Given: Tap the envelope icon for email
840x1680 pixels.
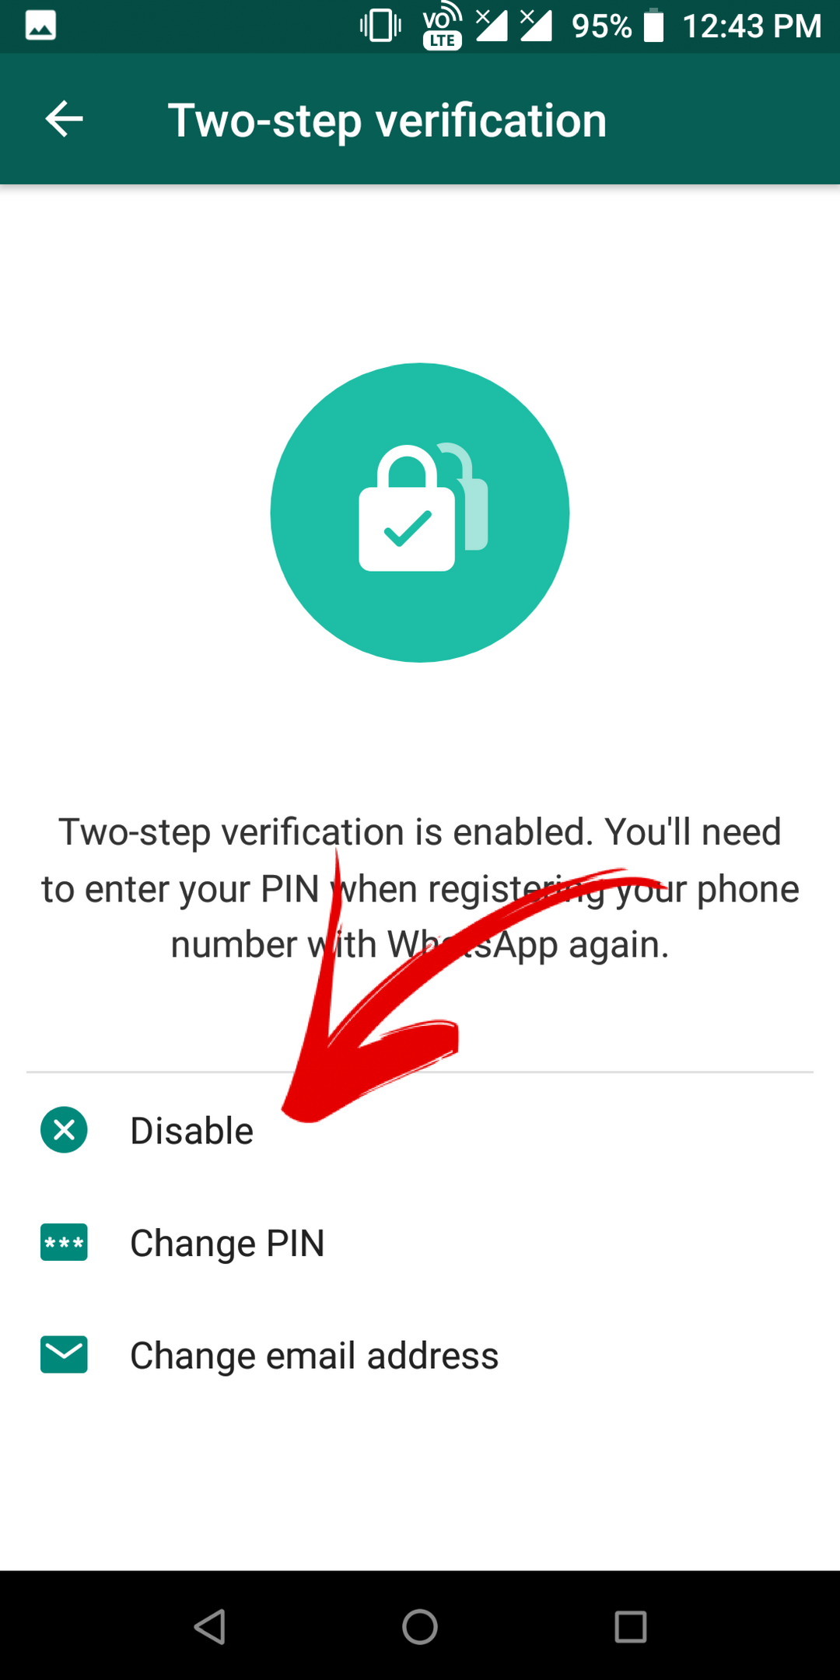Looking at the screenshot, I should [x=64, y=1354].
